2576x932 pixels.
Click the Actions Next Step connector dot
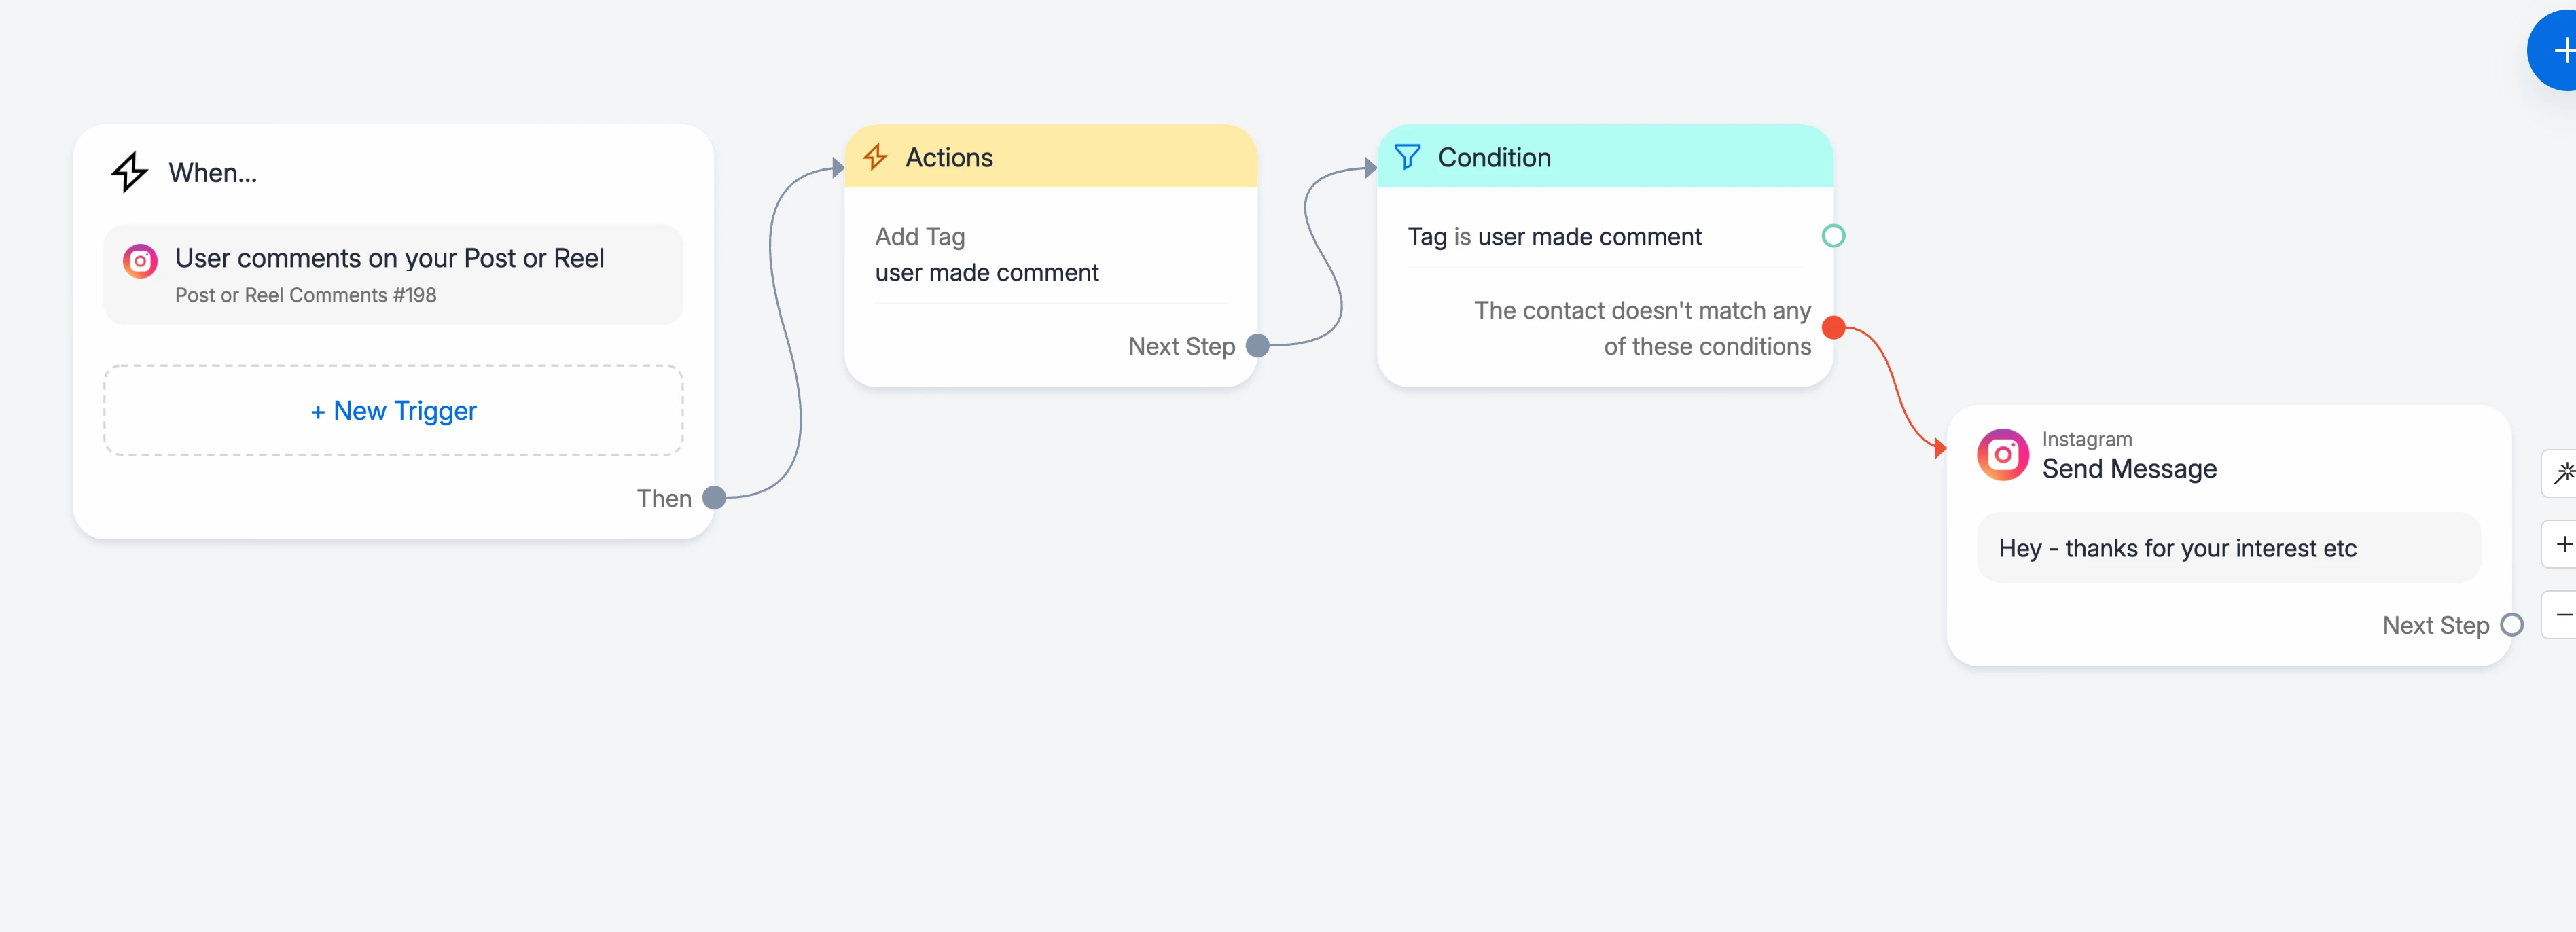click(x=1258, y=346)
